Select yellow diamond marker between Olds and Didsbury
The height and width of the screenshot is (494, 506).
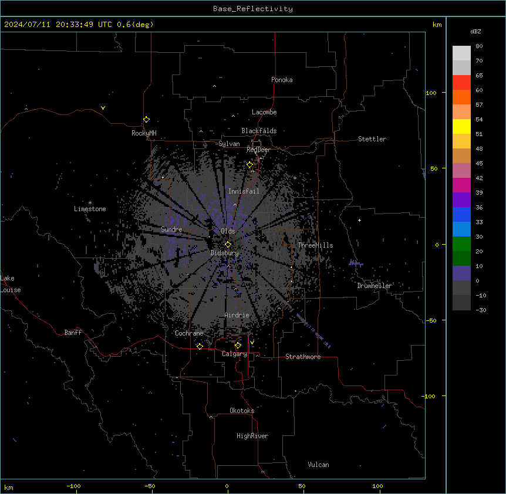pos(228,245)
